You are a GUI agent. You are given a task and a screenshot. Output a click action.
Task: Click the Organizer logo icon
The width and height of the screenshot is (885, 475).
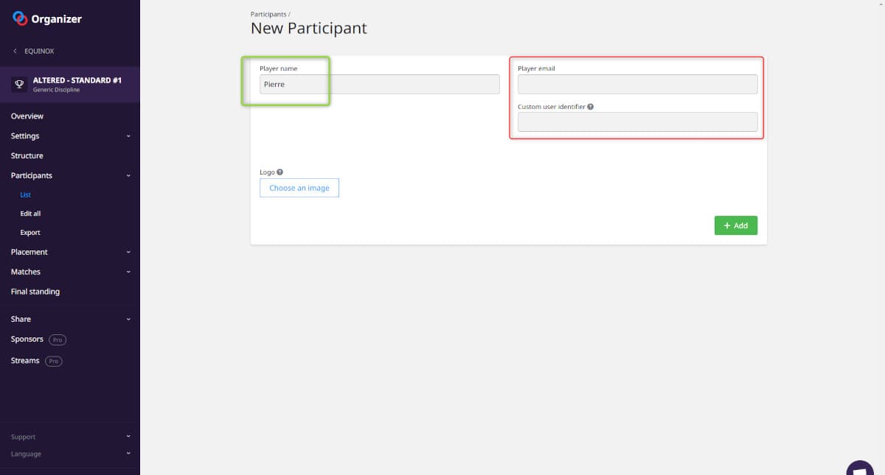tap(20, 19)
